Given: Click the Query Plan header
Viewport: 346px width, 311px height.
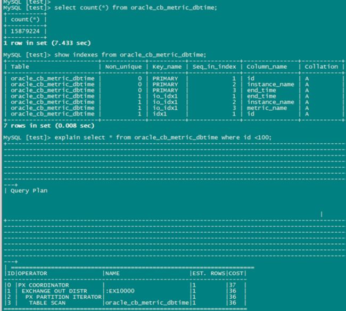Looking at the screenshot, I should click(x=29, y=191).
